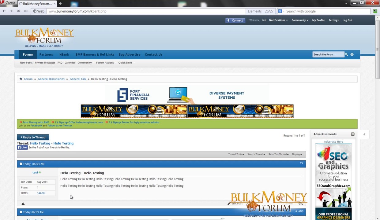Open the Hello Testing thread title link
The width and height of the screenshot is (380, 220).
(x=52, y=143)
